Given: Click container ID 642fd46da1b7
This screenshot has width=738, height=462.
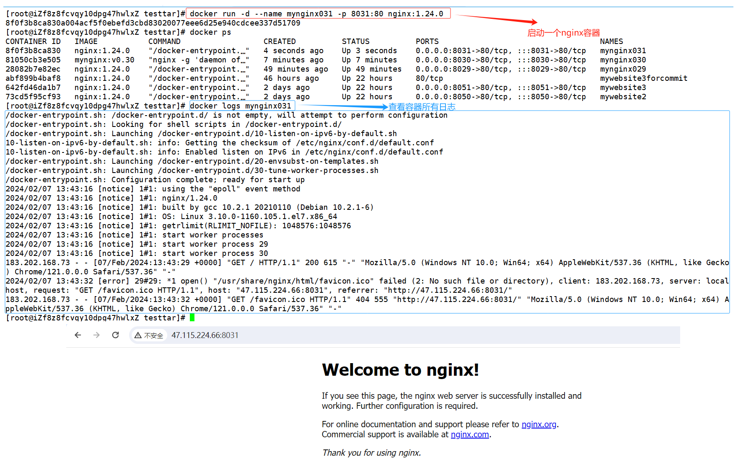Looking at the screenshot, I should click(x=33, y=88).
